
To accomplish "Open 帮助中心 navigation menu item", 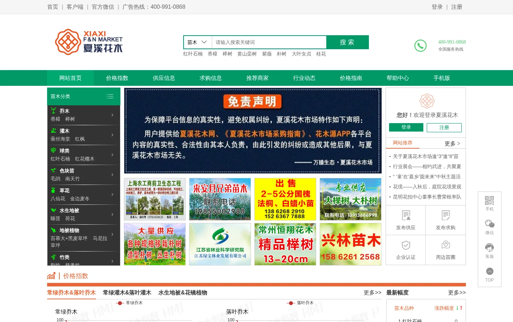I will tap(398, 78).
